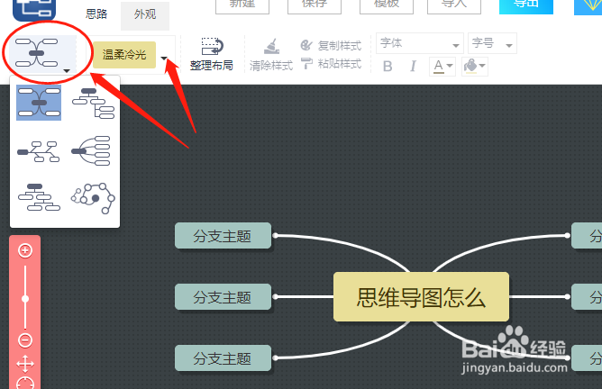Open the 字体 font dropdown
The image size is (602, 389).
pyautogui.click(x=420, y=43)
